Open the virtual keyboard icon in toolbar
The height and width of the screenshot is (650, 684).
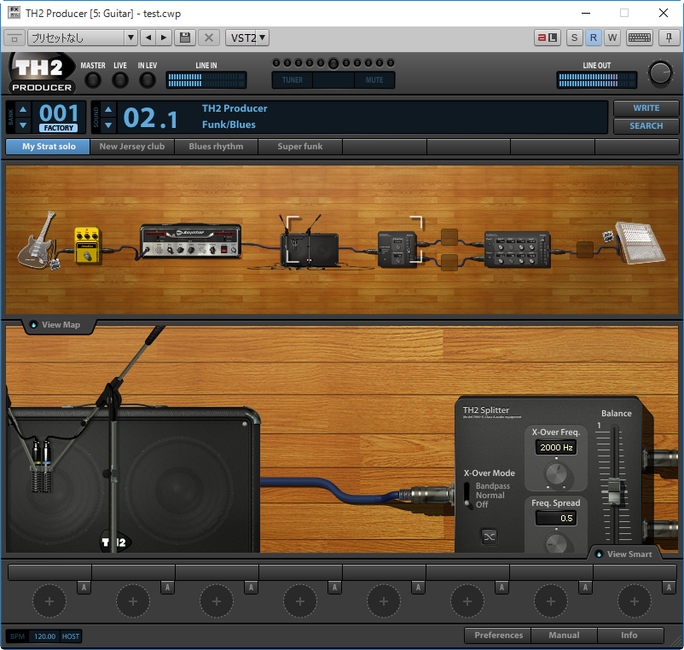tap(639, 38)
